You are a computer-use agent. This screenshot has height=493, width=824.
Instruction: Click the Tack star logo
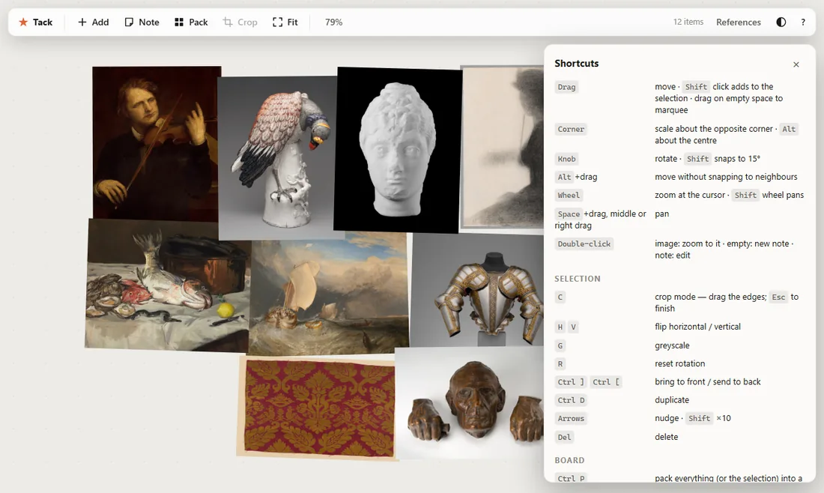point(23,22)
